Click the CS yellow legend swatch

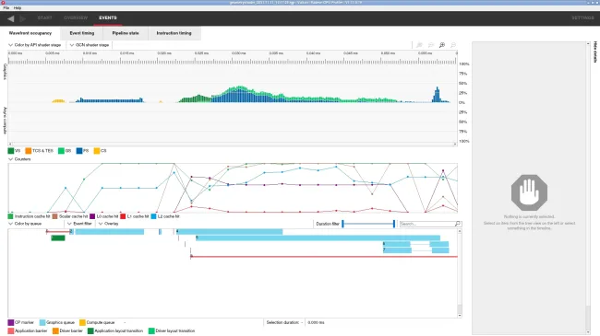pos(97,151)
